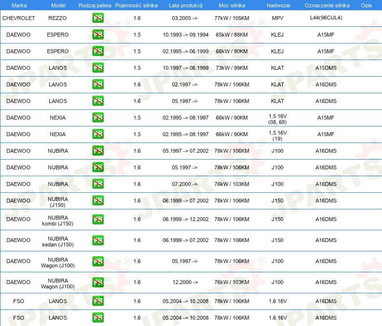382x326 pixels.
Task: Click the 12.2000 -> production date
Action: click(x=185, y=282)
